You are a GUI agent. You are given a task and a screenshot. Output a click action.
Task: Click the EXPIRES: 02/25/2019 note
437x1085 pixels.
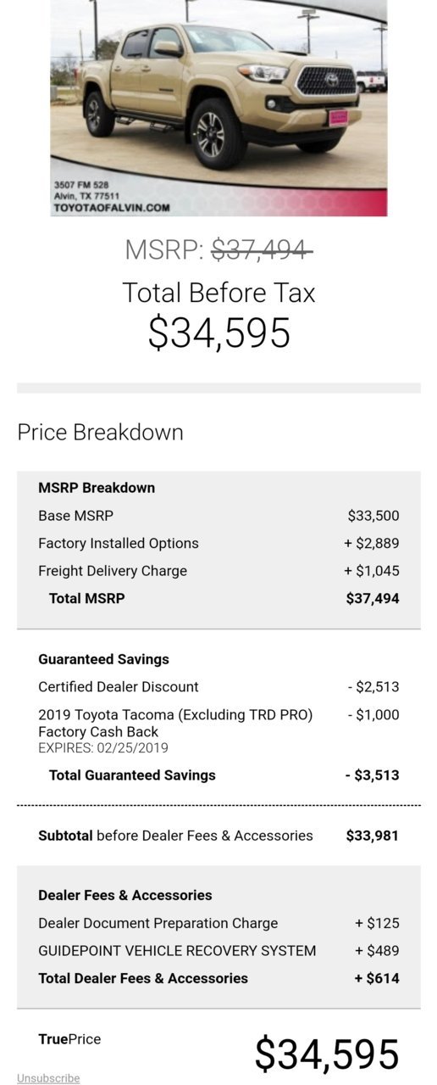pos(103,748)
